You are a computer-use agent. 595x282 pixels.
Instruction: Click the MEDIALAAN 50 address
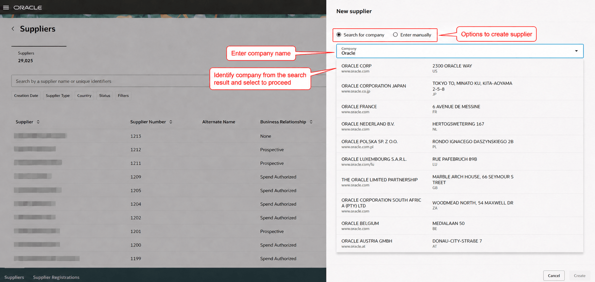[x=448, y=223]
